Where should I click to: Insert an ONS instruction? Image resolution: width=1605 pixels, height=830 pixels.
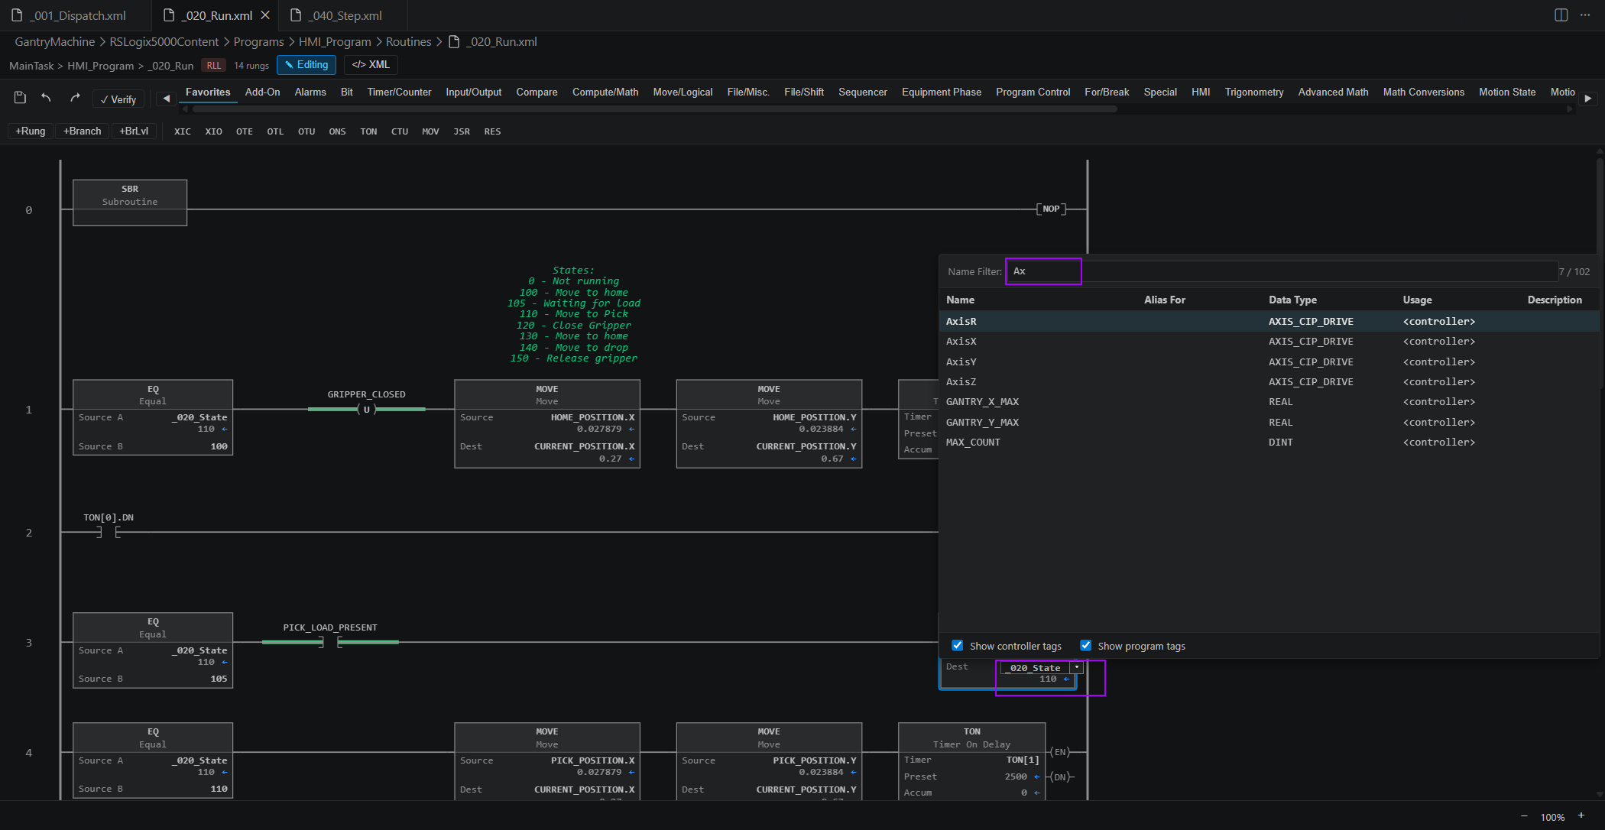click(x=337, y=131)
